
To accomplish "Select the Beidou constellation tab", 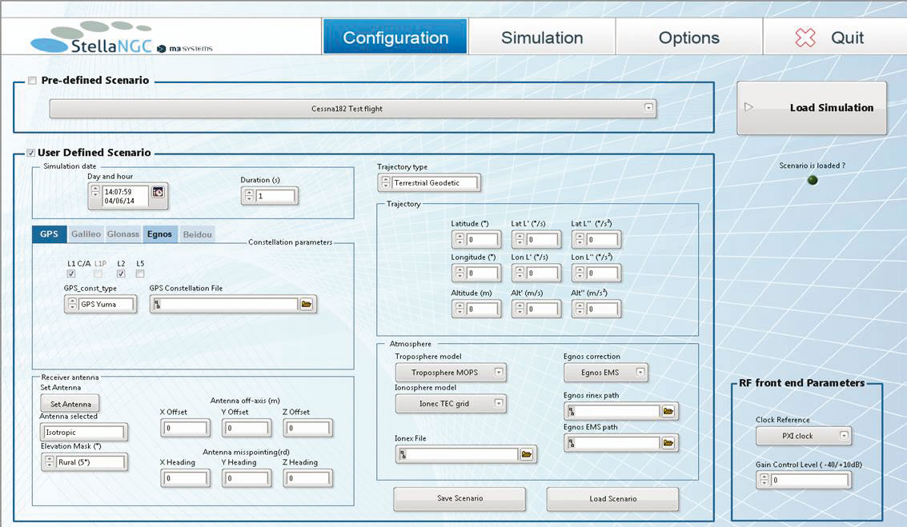I will coord(197,234).
